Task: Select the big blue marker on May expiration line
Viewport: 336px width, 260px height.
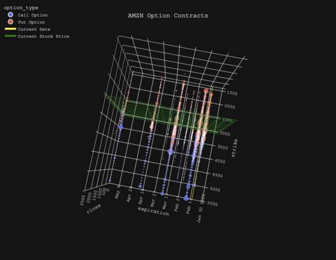Action: tap(121, 127)
